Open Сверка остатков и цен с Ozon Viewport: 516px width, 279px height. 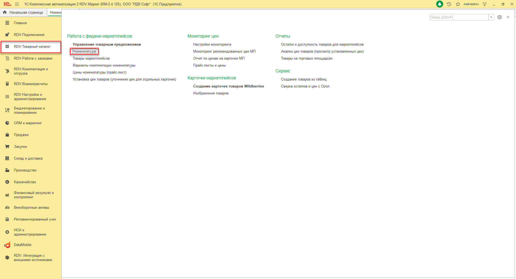click(305, 86)
